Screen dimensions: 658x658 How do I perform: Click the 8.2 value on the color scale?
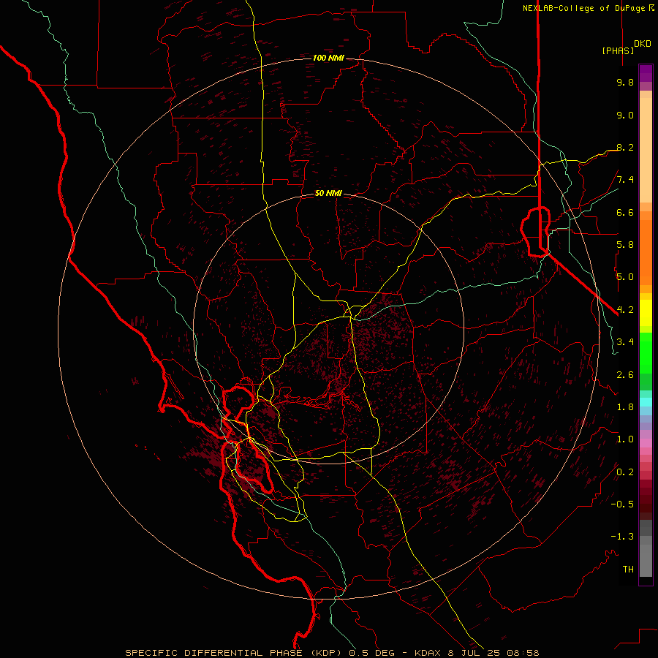[x=625, y=148]
